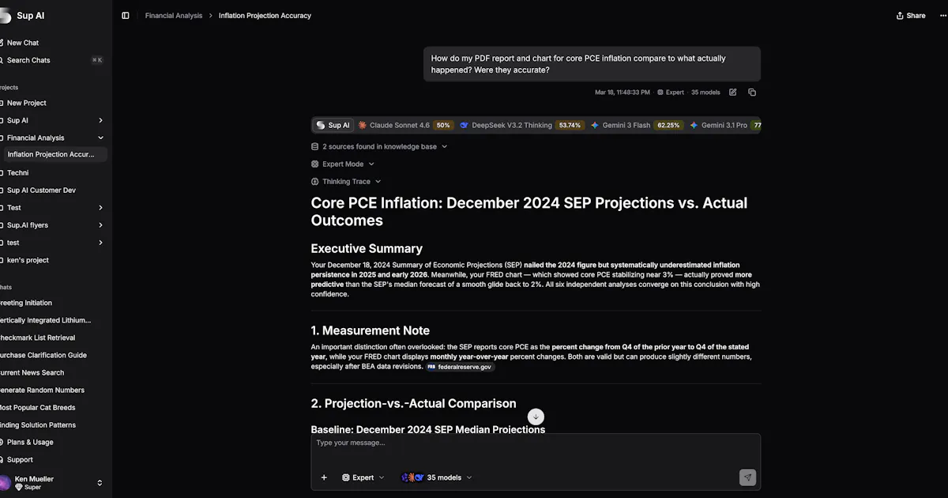Open the Sup AI logo home
Screen dimensions: 948x498
pyautogui.click(x=23, y=15)
